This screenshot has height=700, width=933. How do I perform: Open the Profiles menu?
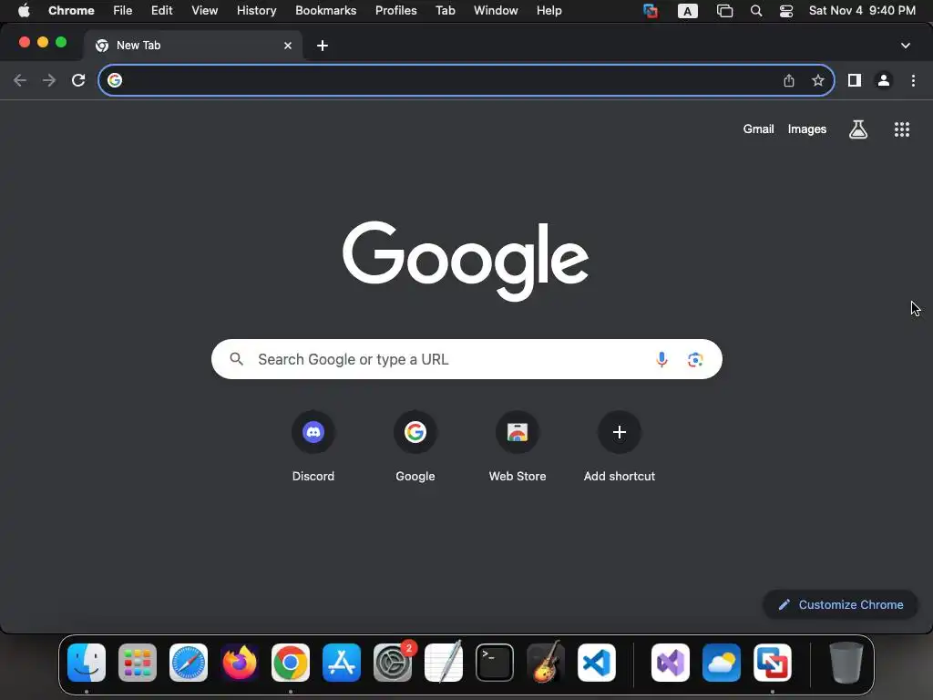tap(395, 11)
